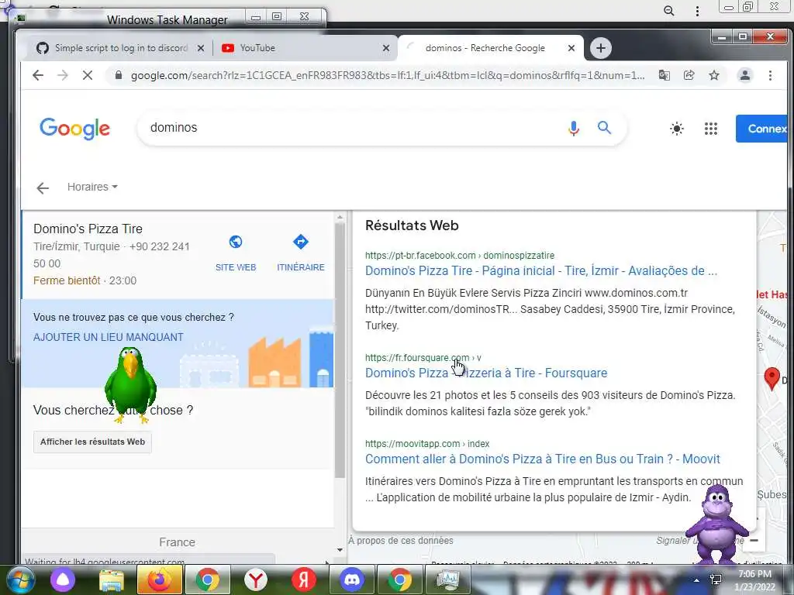
Task: Open Domino's Pizza Tire - Página inicial Facebook result
Action: click(540, 270)
